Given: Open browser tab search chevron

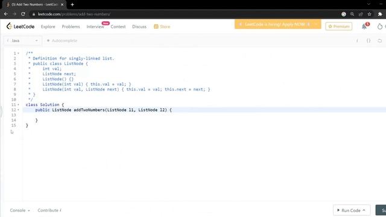Looking at the screenshot, I should tap(369, 4).
